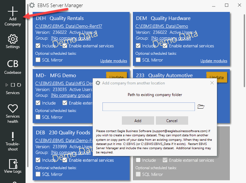Image resolution: width=246 pixels, height=183 pixels.
Task: Click company group link for Quality Hardware
Action: pos(171,38)
